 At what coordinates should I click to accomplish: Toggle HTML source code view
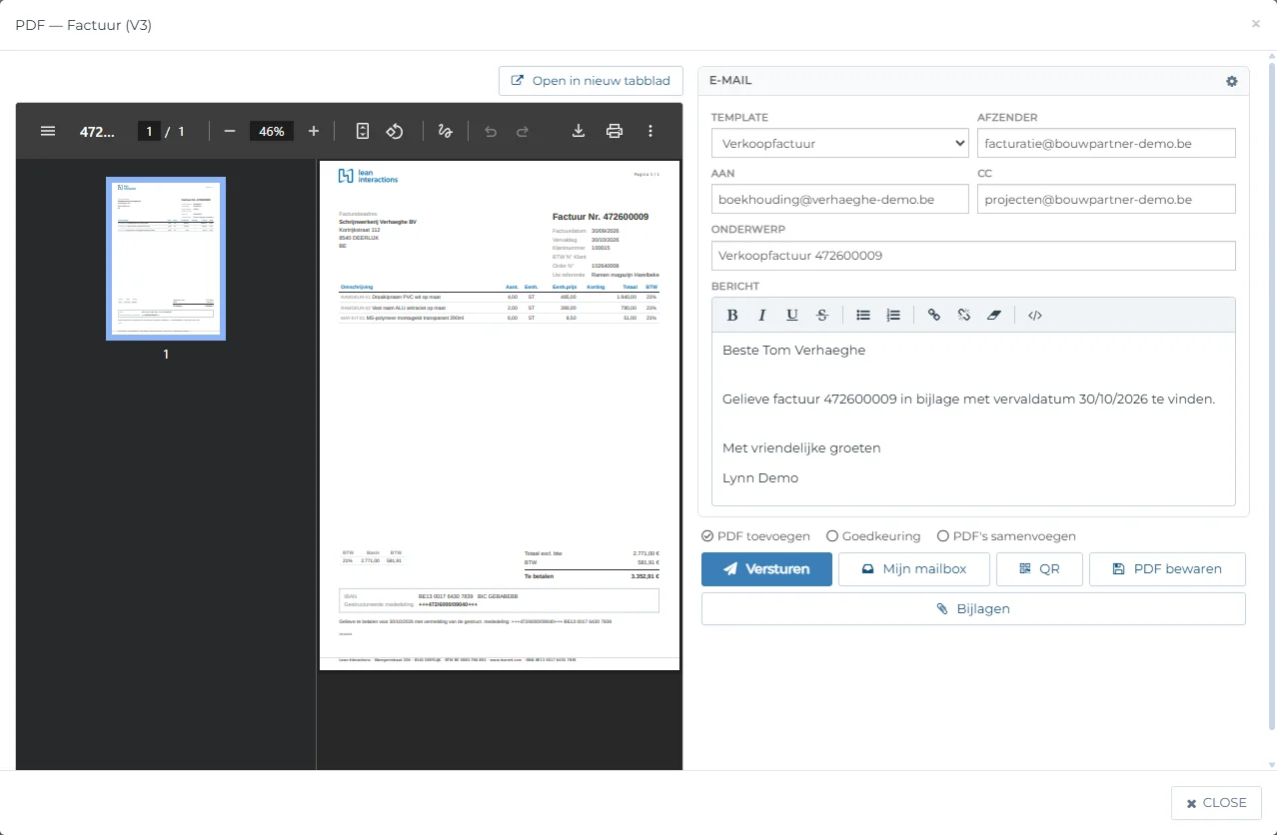point(1035,315)
